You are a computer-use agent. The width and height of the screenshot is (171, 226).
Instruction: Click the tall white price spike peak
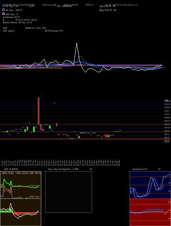click(x=77, y=43)
